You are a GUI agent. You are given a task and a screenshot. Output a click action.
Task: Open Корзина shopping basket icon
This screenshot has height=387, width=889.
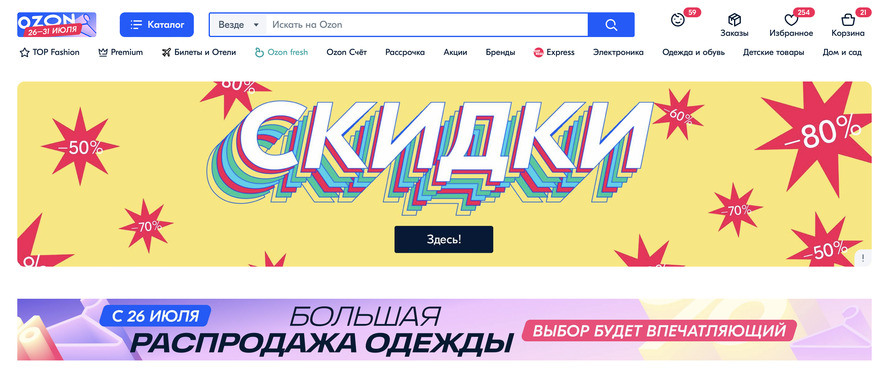click(848, 20)
